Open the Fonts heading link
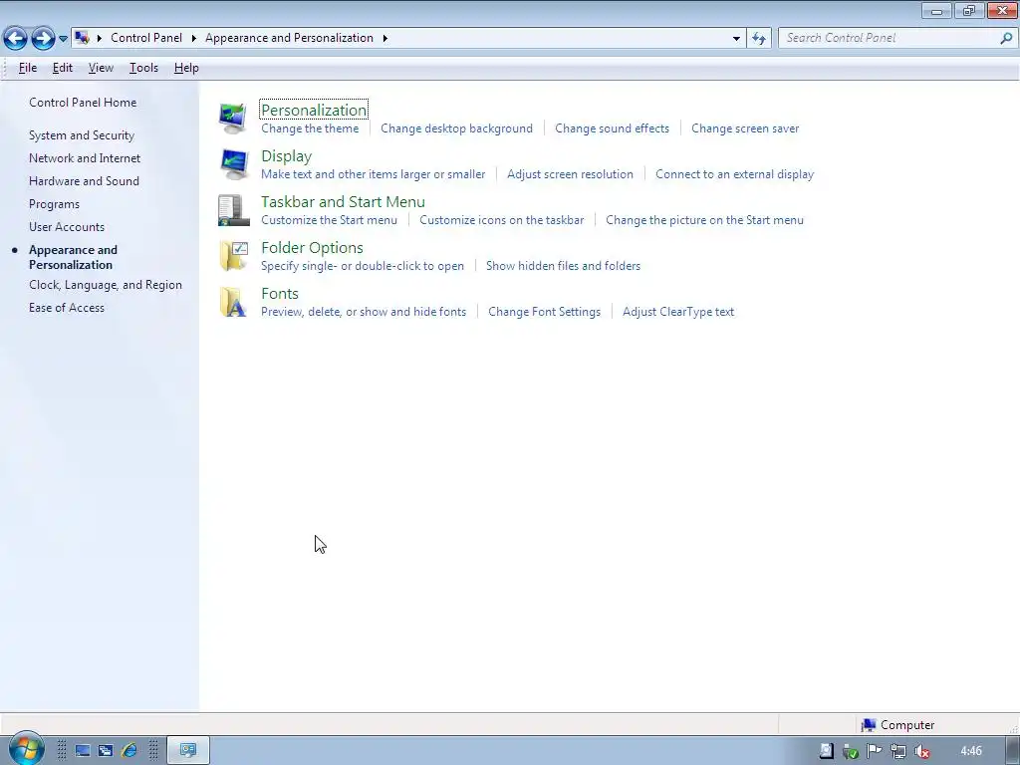 [x=280, y=294]
